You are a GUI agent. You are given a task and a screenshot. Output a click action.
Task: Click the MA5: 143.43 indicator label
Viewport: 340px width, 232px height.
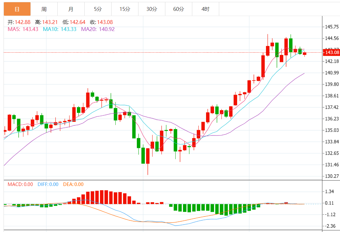point(23,29)
